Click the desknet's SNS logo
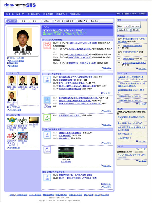Viewport: 152px width, 203px height. (20, 5)
